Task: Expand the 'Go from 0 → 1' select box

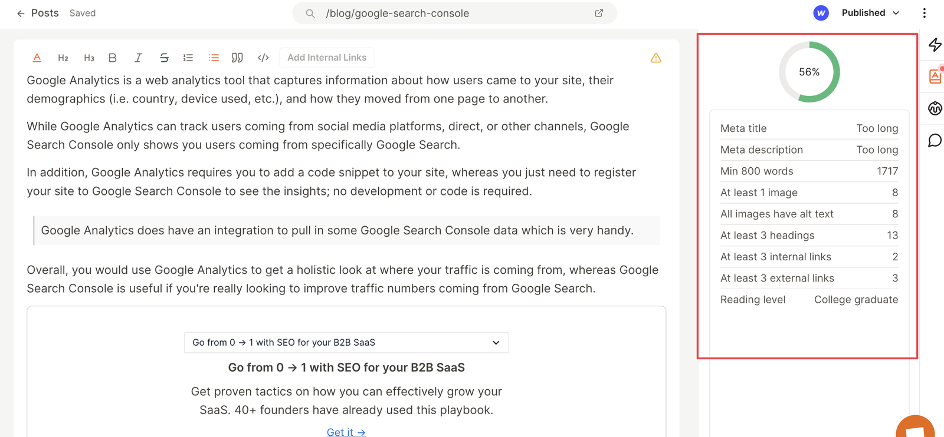Action: point(346,343)
